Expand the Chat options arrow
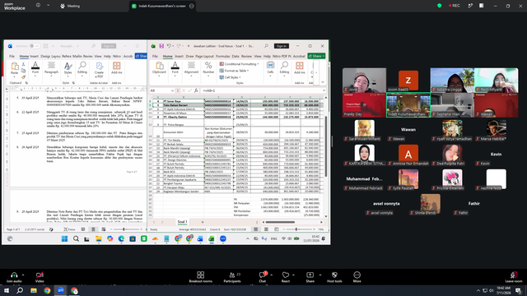Screen dimensions: 527x296 (271, 275)
